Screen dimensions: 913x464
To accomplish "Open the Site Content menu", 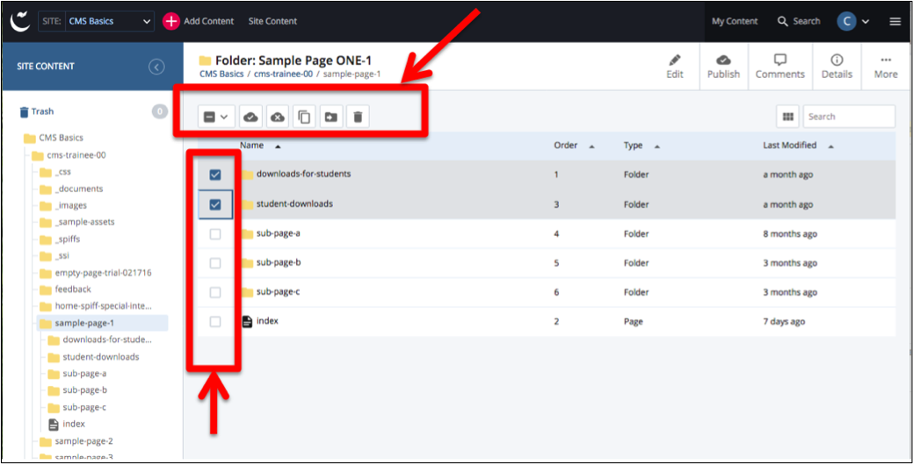I will point(272,21).
